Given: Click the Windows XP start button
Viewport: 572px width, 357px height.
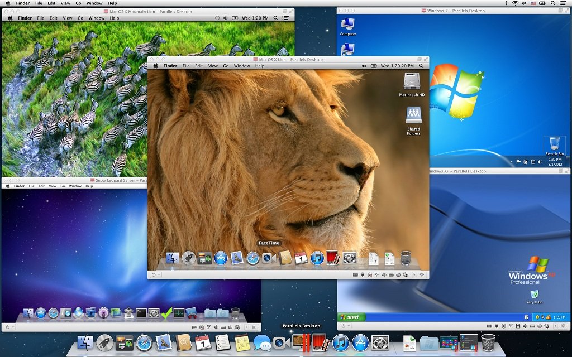Looking at the screenshot, I should coord(352,317).
